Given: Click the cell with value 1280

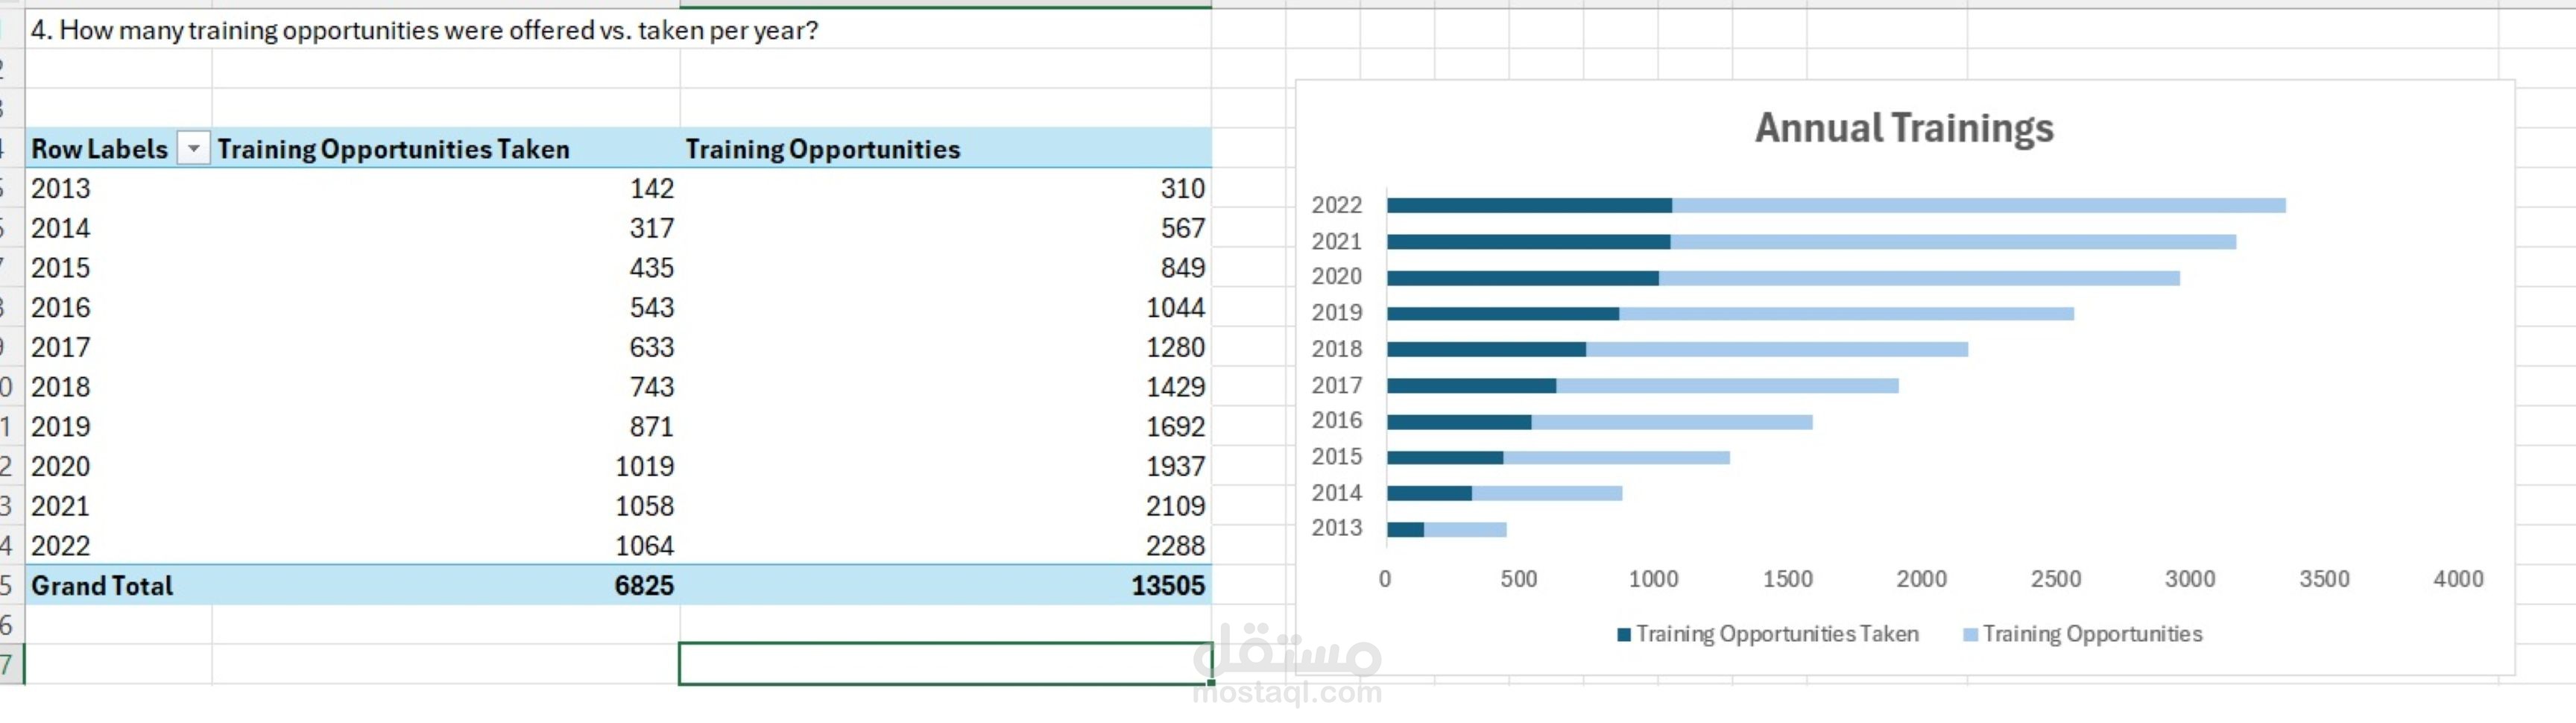Looking at the screenshot, I should (945, 348).
